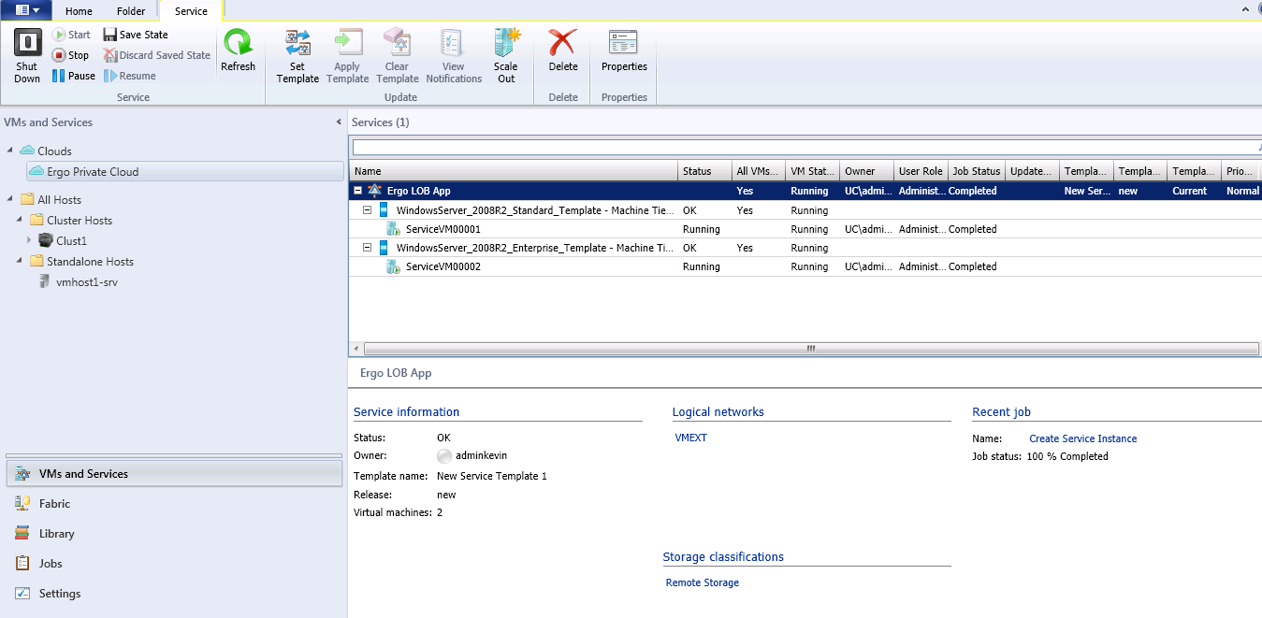Click the VMEXT logical network link
This screenshot has width=1262, height=618.
(x=690, y=438)
